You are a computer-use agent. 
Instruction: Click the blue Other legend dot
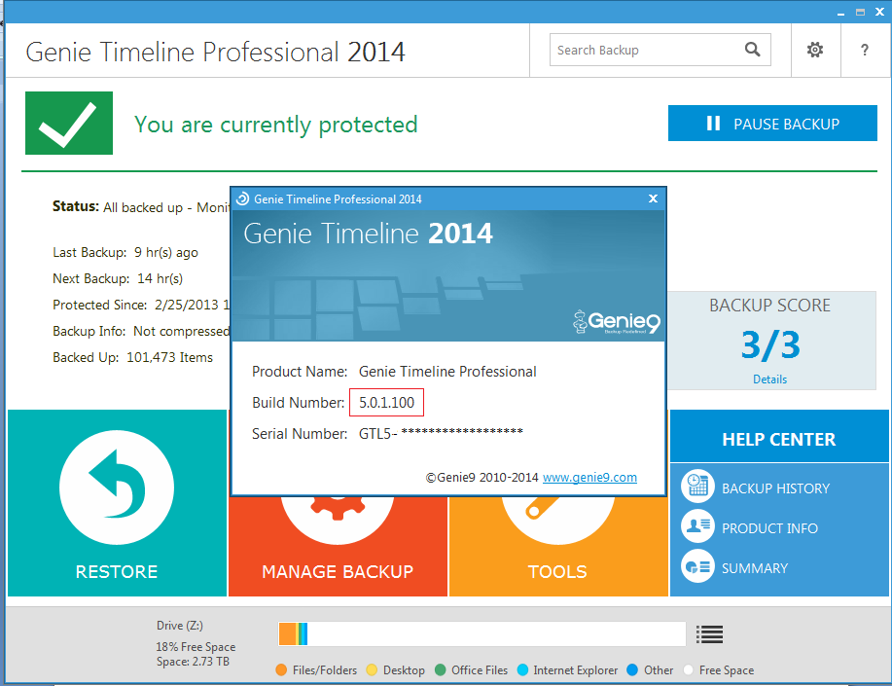point(632,669)
